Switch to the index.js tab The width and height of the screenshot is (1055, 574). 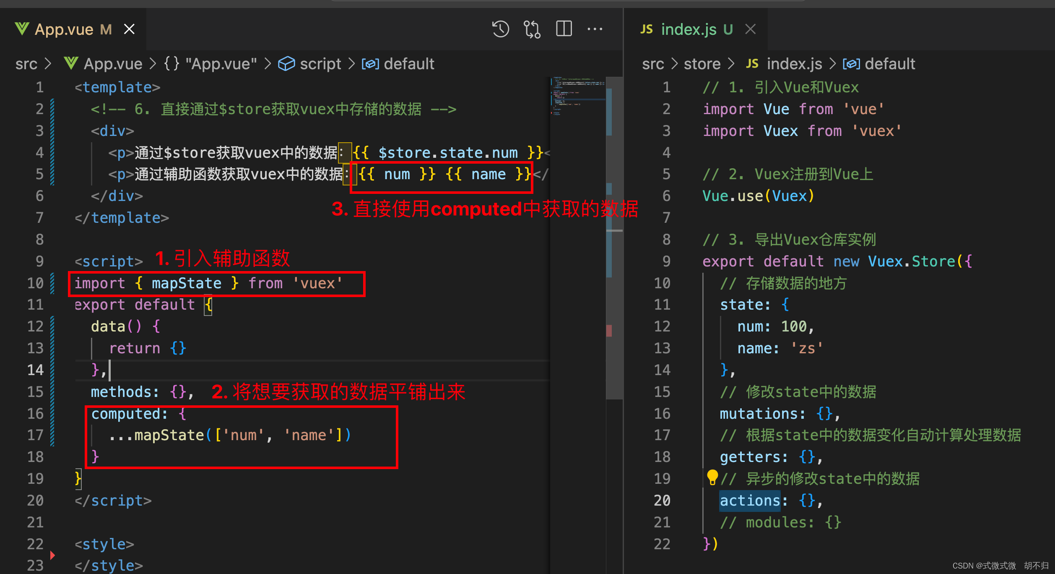(689, 29)
